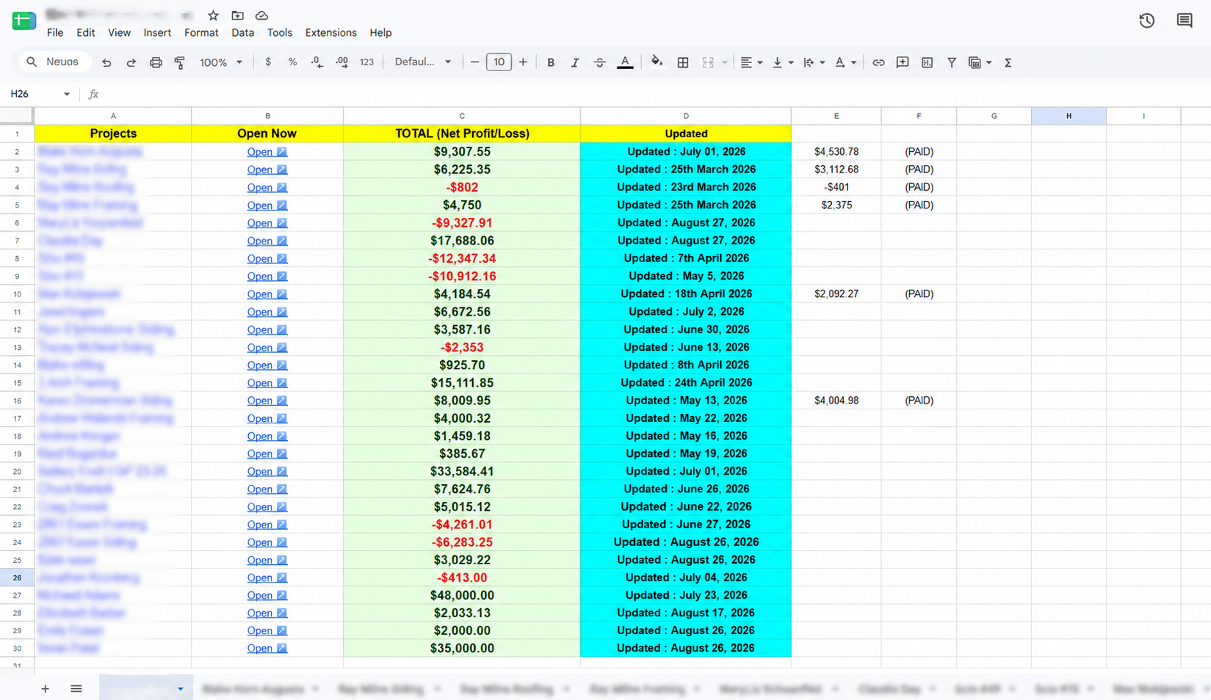Open the text color picker
This screenshot has height=700, width=1211.
click(625, 62)
